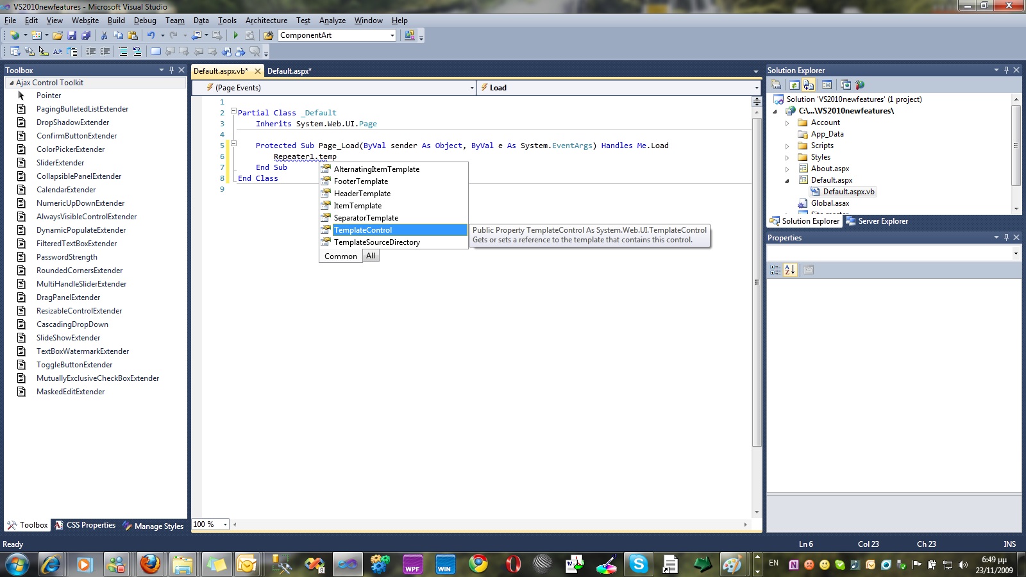The height and width of the screenshot is (577, 1026).
Task: Click Find in Files toolbar icon
Action: point(268,35)
